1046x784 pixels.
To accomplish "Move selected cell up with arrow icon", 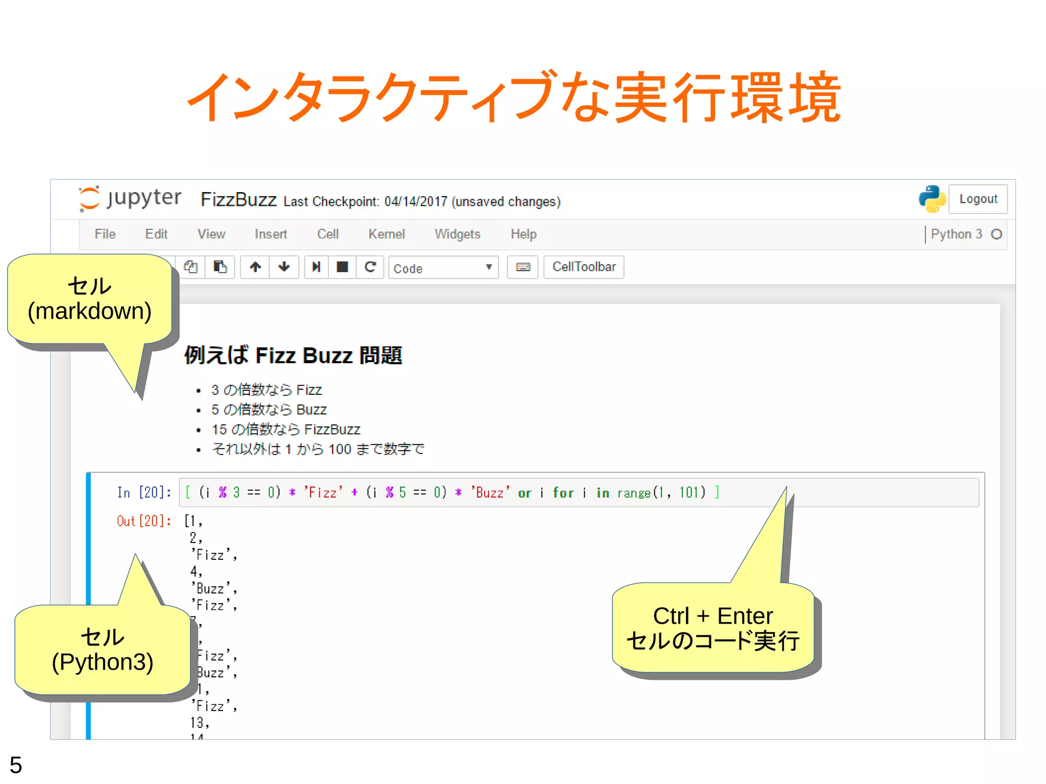I will point(255,267).
